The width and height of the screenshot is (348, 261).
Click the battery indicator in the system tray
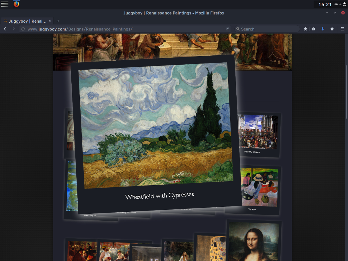click(336, 4)
